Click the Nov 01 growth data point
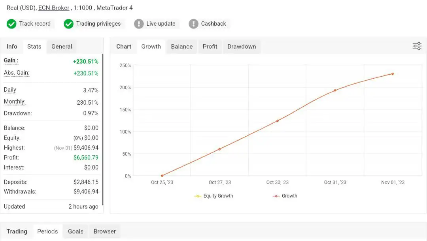The width and height of the screenshot is (427, 241). (393, 74)
